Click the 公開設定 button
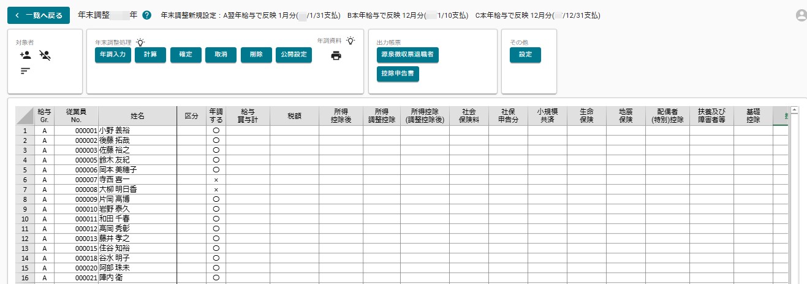 (294, 55)
